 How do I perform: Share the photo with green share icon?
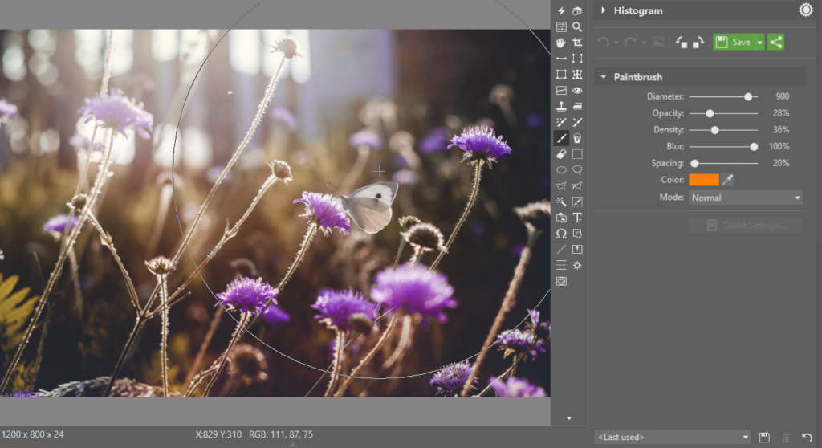pos(776,42)
